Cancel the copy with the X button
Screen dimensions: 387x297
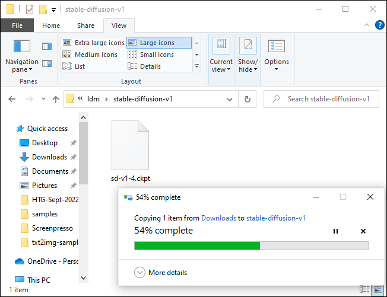(363, 231)
